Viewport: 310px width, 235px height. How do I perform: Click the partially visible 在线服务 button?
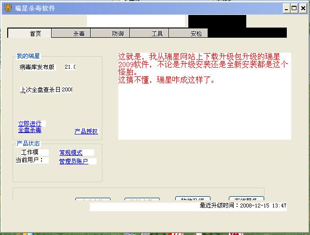point(246,198)
